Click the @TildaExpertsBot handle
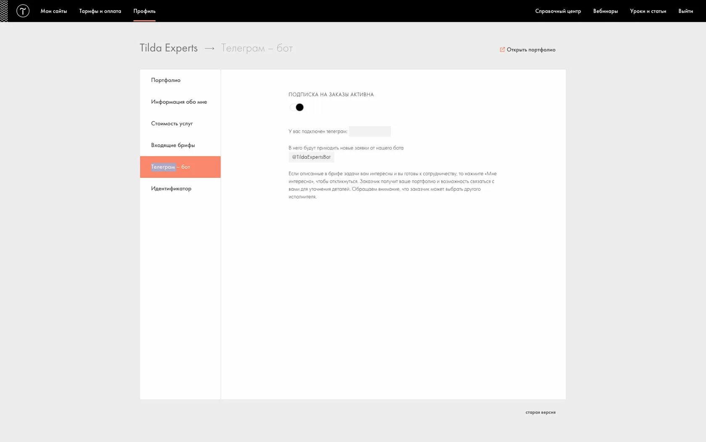 (311, 157)
